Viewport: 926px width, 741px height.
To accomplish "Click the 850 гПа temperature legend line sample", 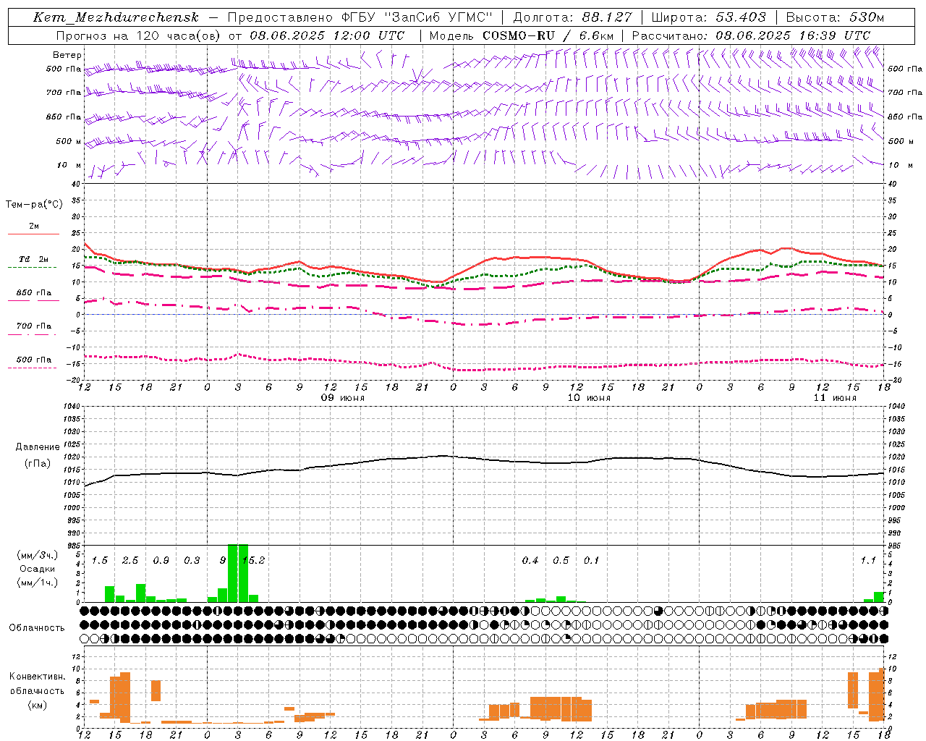I will click(33, 300).
